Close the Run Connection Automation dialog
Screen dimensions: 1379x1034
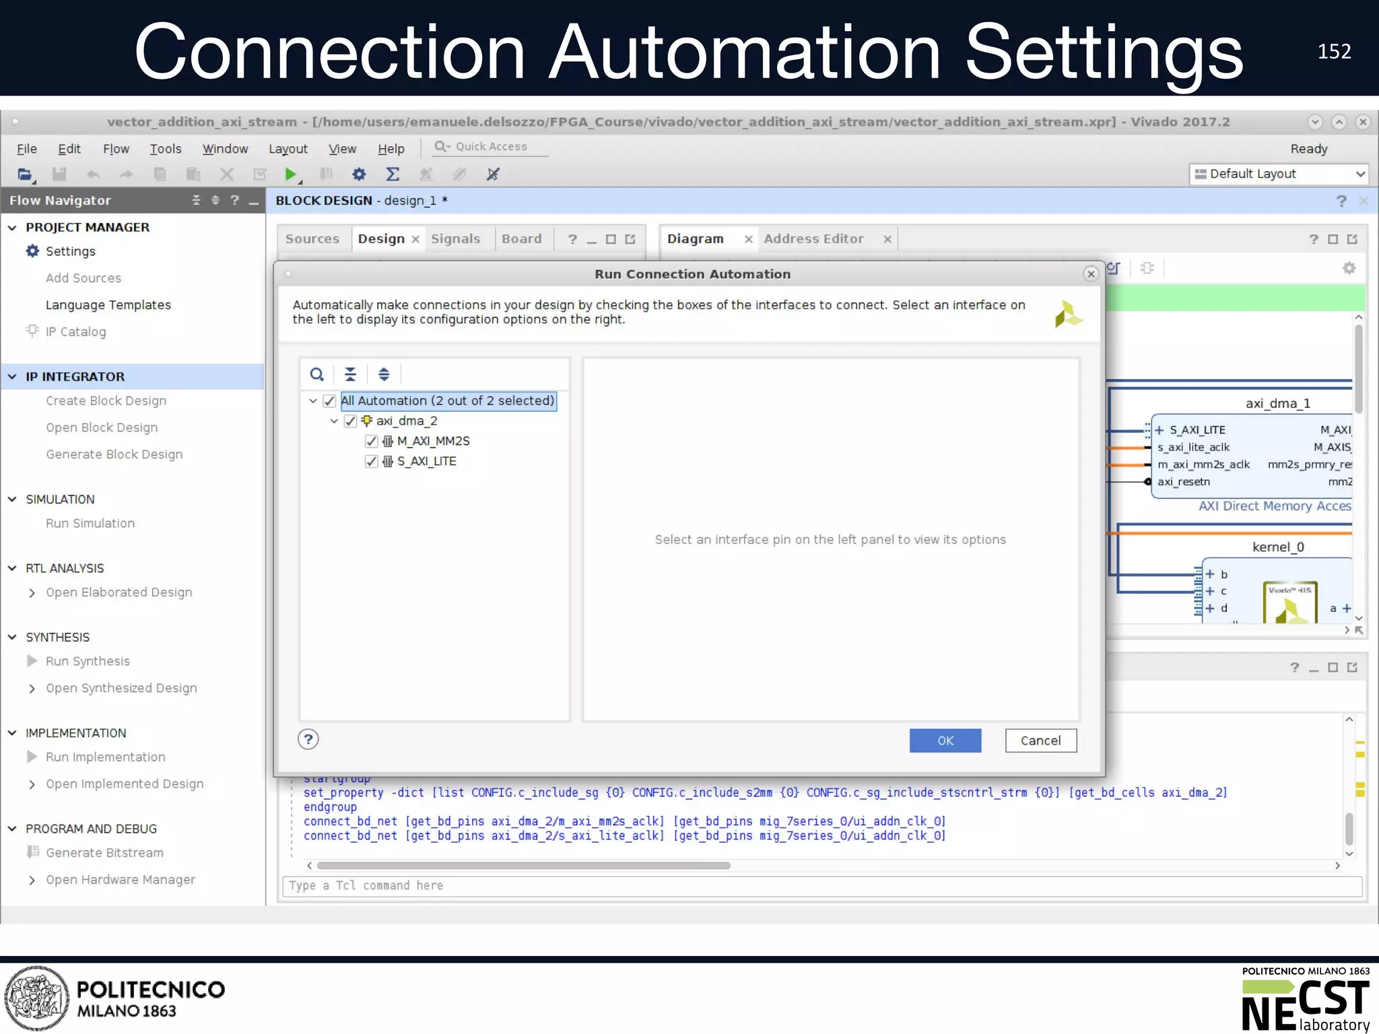pos(1091,273)
